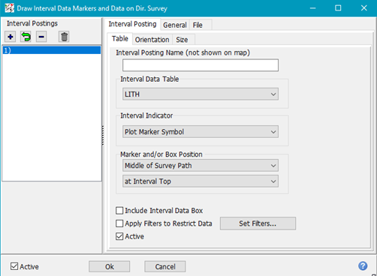
Task: Switch to the Size sub-tab
Action: (x=182, y=40)
